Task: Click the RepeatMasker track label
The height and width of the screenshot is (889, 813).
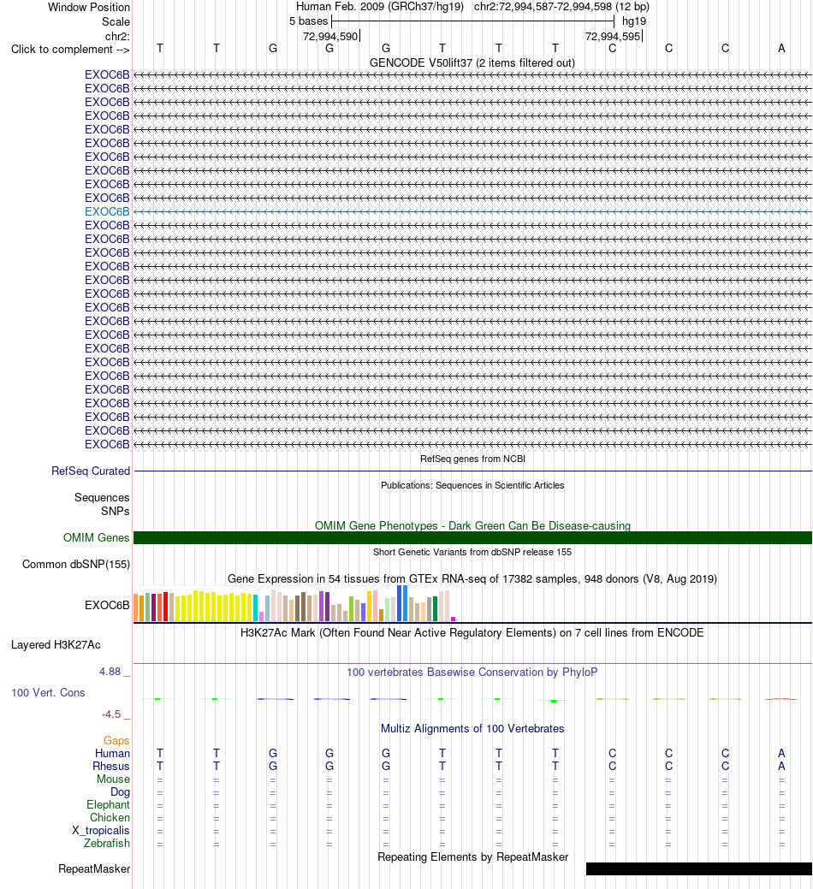Action: tap(94, 869)
